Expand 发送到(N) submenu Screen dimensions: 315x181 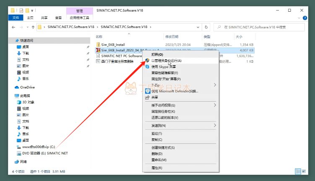click(181, 125)
